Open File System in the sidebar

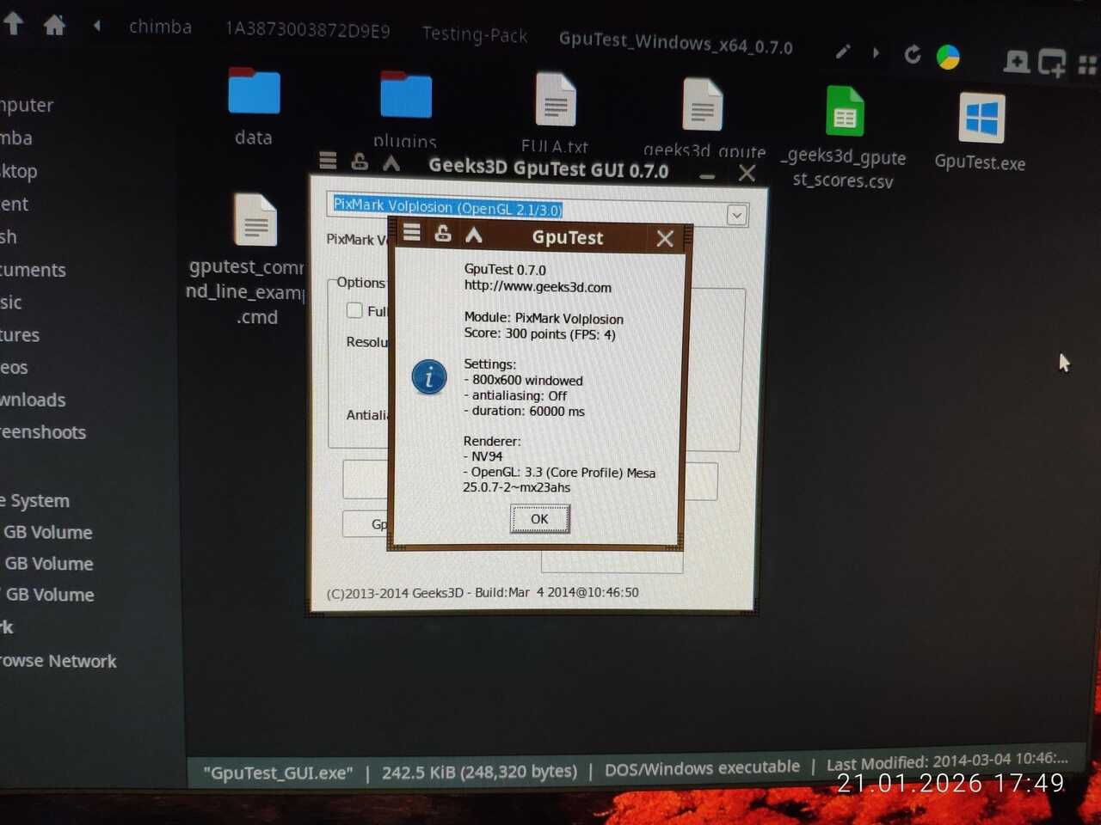[34, 500]
